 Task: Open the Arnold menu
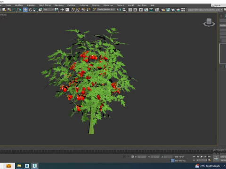[x=131, y=5]
